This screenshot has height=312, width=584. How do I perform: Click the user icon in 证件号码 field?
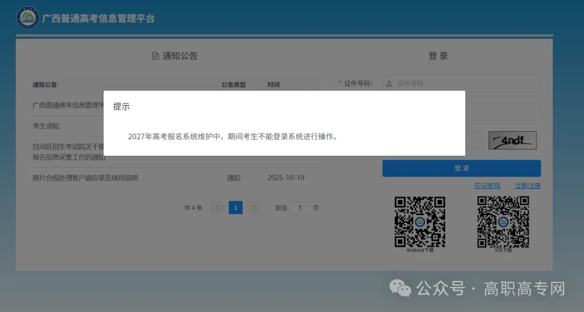389,84
